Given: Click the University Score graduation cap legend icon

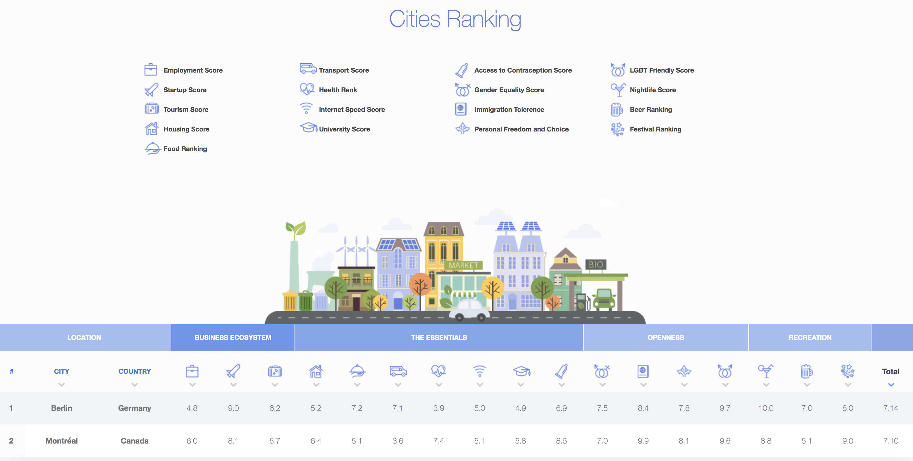Looking at the screenshot, I should coord(309,127).
